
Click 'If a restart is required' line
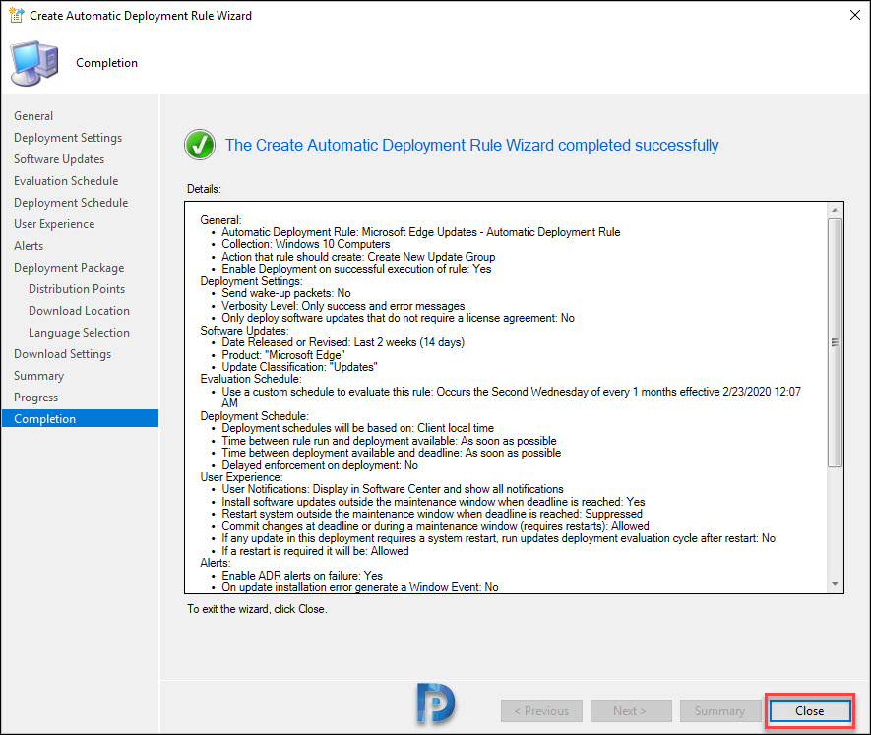pos(315,551)
